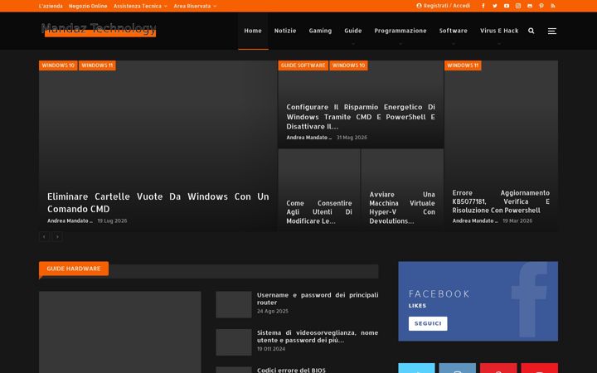The width and height of the screenshot is (597, 373).
Task: Open the Gaming menu item
Action: click(320, 31)
